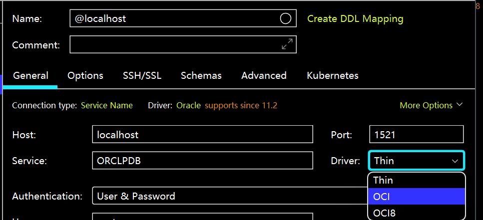The image size is (483, 220).
Task: Click the Oracle driver link
Action: coord(188,106)
